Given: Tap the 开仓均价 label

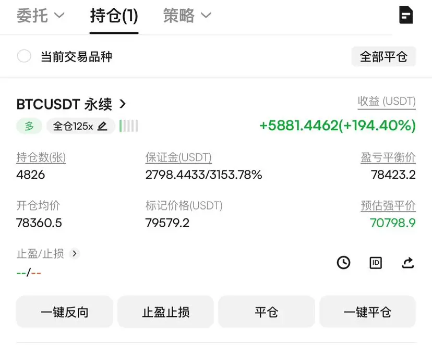Looking at the screenshot, I should click(38, 205).
